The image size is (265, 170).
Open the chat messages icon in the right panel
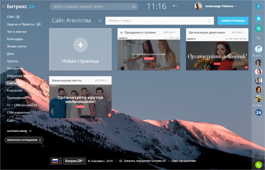pyautogui.click(x=258, y=28)
